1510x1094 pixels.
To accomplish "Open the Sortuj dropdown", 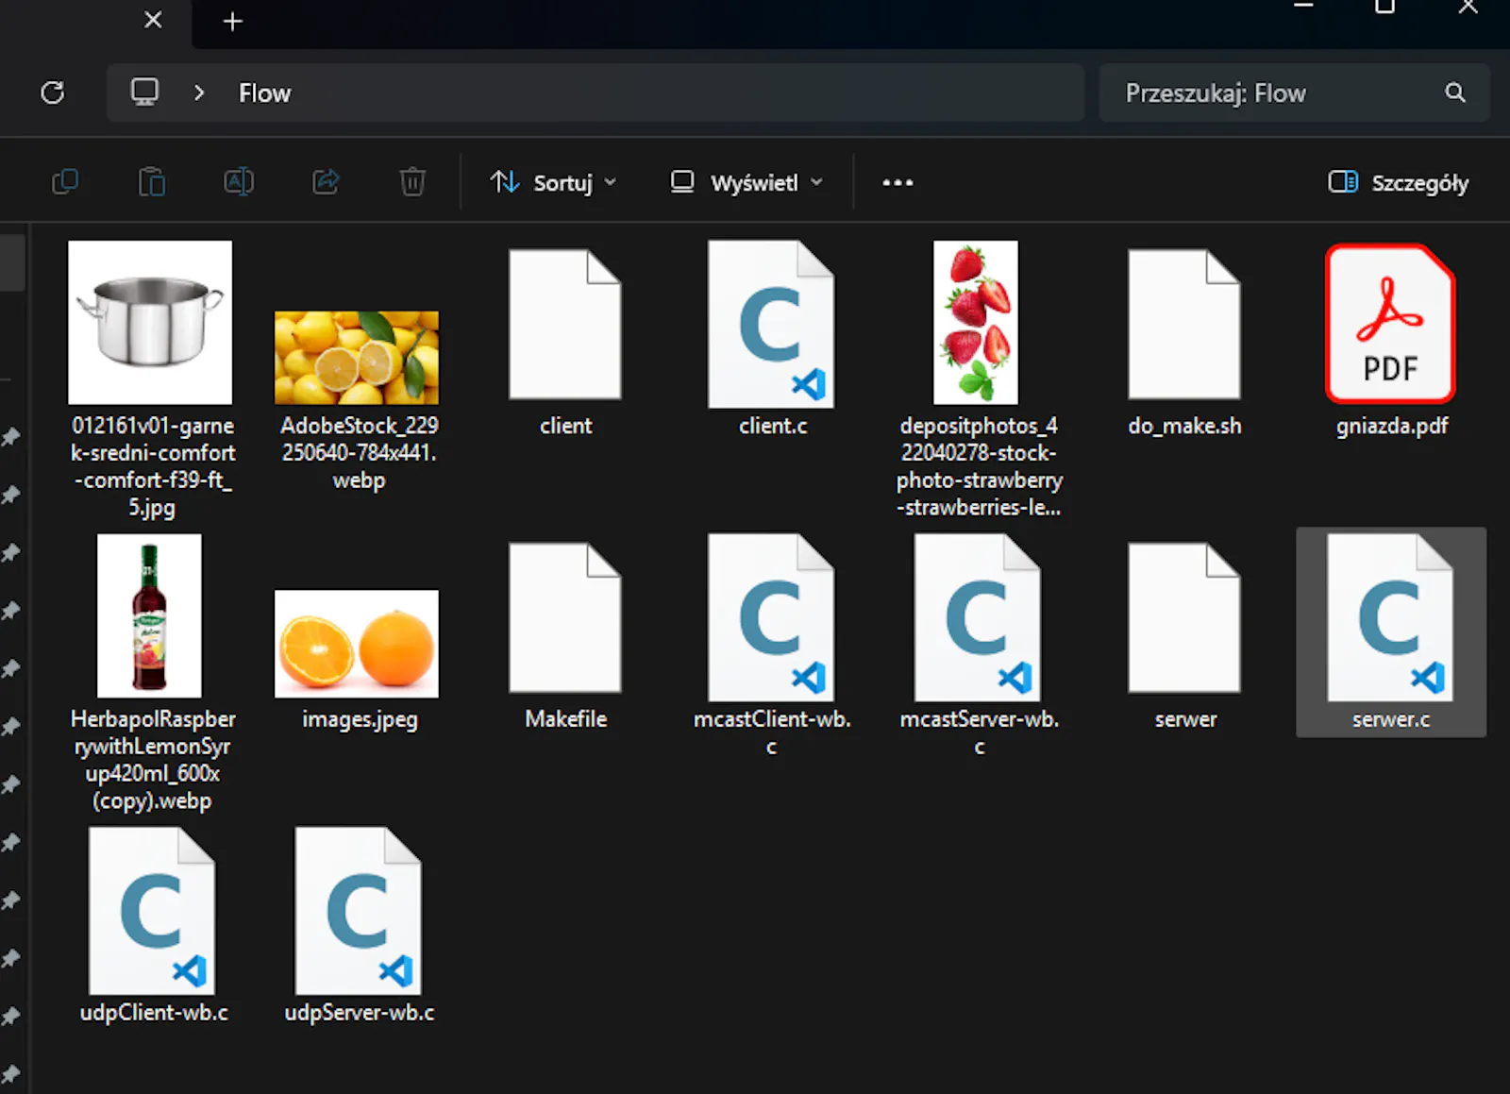I will [554, 182].
